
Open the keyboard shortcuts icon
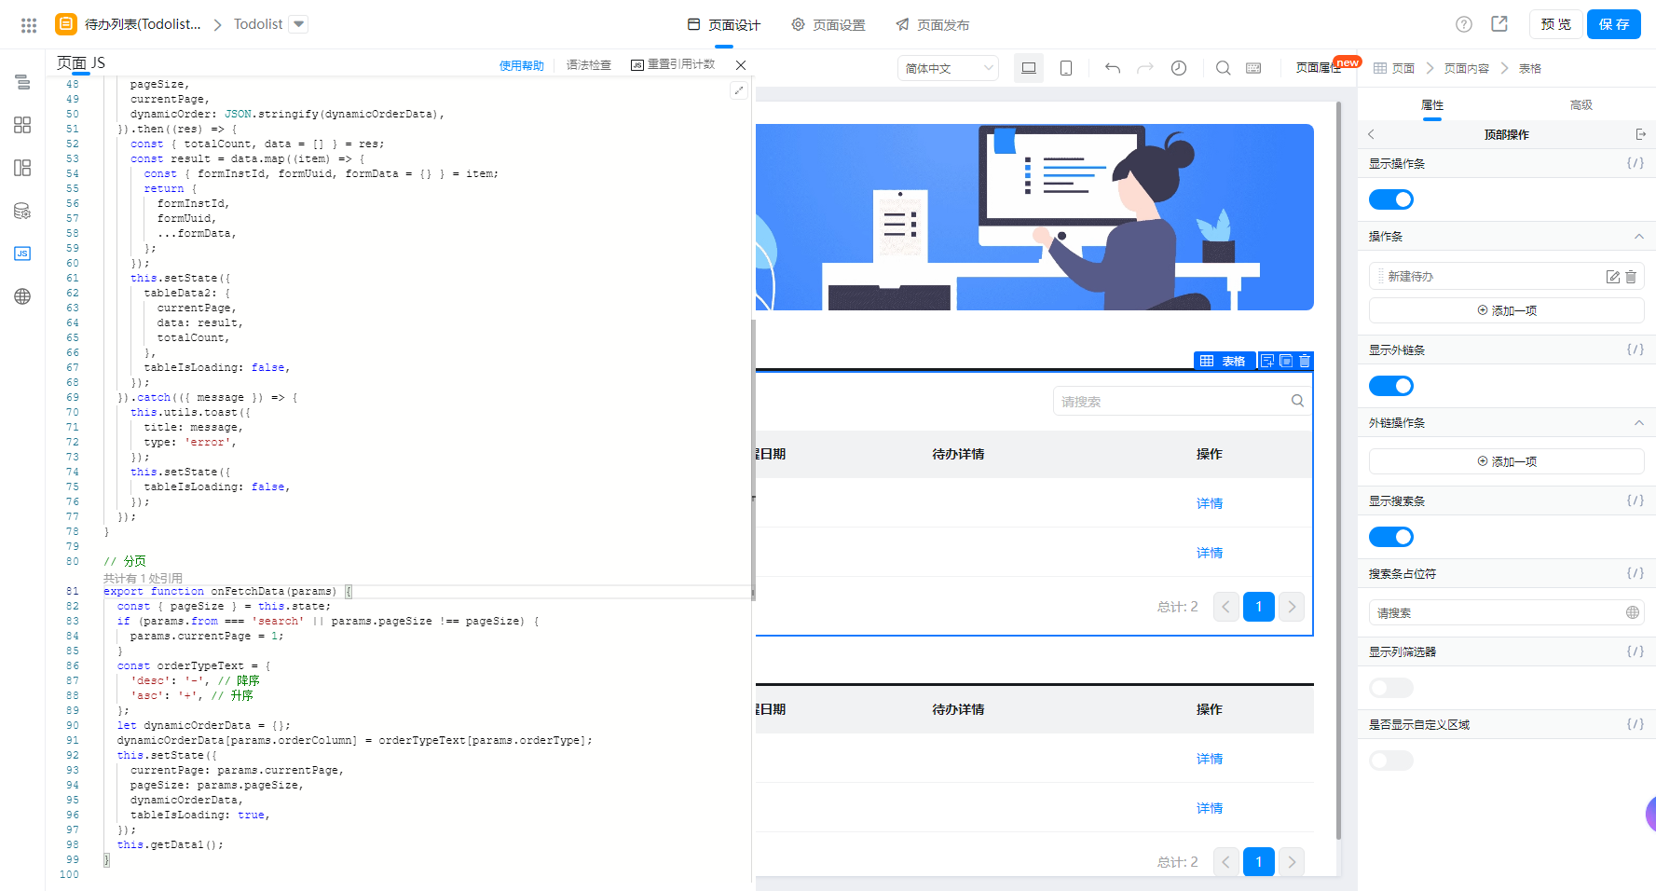pos(1253,68)
